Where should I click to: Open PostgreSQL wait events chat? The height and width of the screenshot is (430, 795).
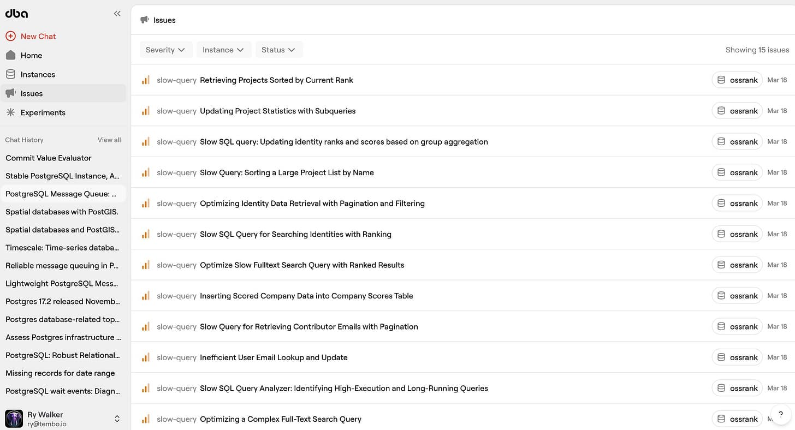pos(63,391)
